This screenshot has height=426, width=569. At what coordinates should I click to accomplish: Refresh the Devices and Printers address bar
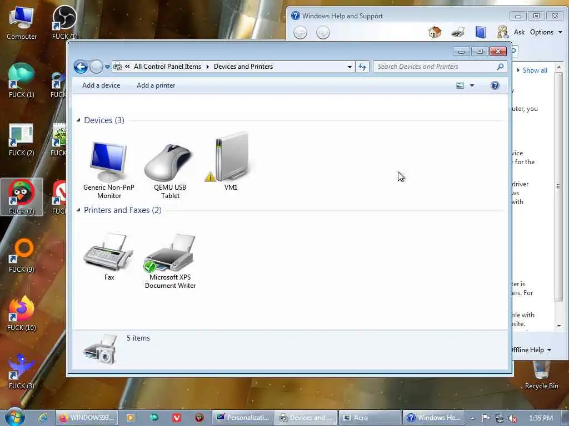pos(362,67)
